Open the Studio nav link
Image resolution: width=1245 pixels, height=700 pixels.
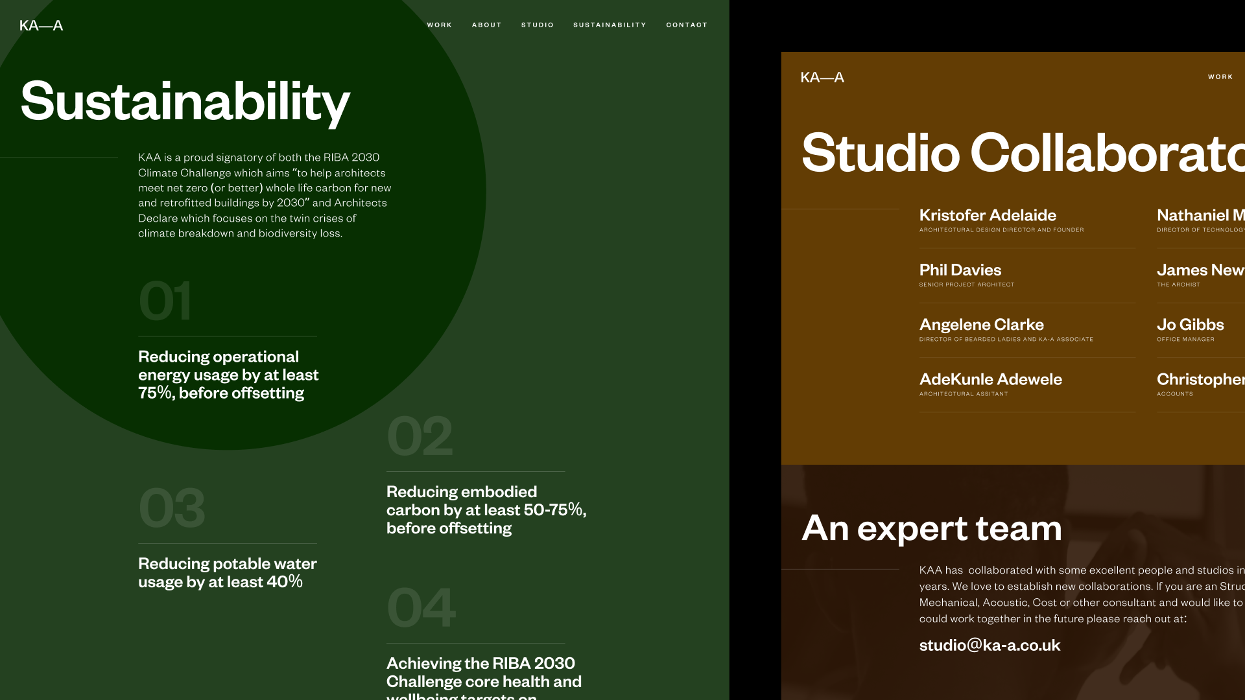[x=537, y=25]
